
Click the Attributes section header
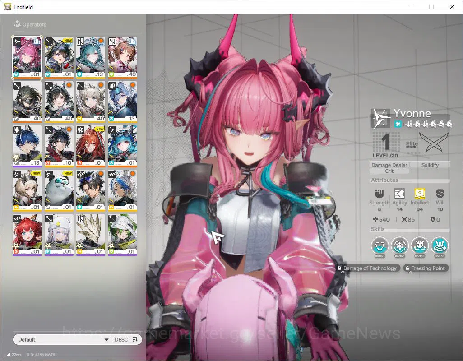[x=384, y=180]
